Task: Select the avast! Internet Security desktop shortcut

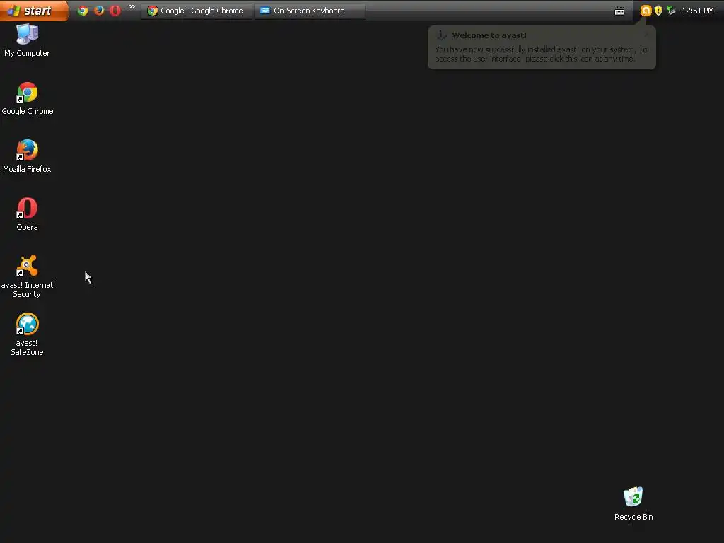Action: pos(27,276)
